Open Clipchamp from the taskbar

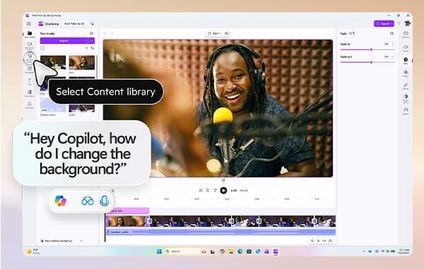pos(276,252)
